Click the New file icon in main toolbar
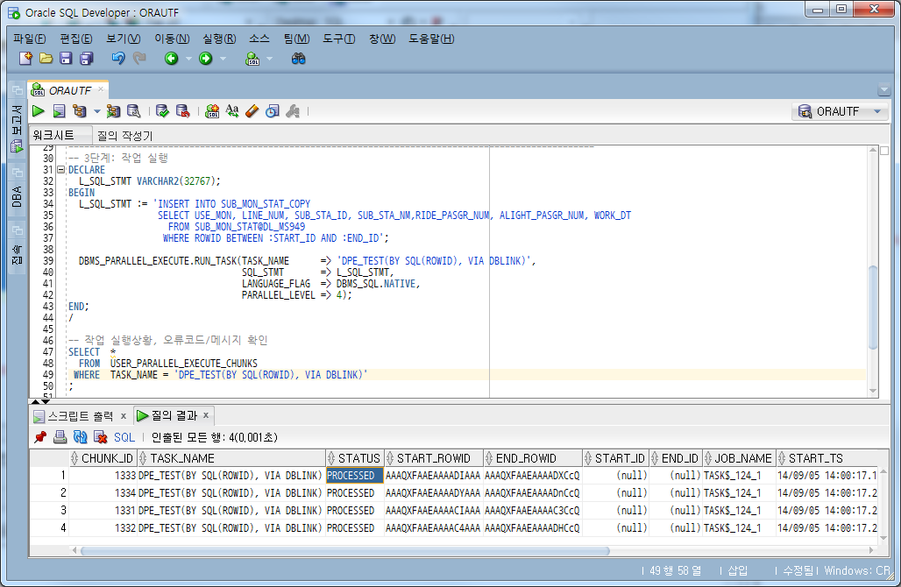 pos(25,58)
